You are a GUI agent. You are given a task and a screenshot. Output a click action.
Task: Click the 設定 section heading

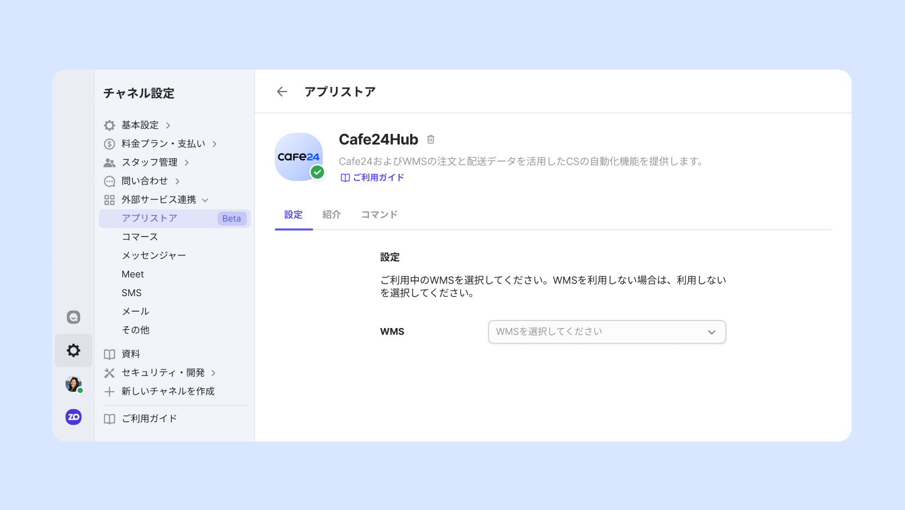(x=390, y=257)
